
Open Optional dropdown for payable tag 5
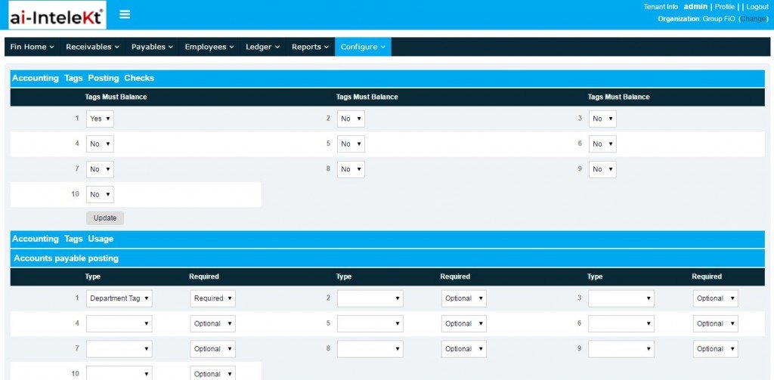click(x=464, y=324)
